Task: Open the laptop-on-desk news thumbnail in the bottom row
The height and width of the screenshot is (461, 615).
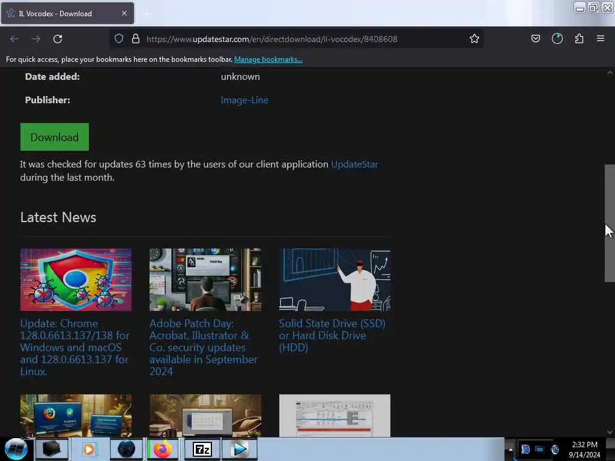Action: pos(205,415)
